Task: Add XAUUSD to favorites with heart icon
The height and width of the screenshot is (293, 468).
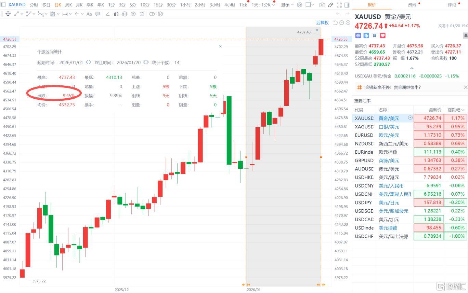Action: tap(383, 36)
